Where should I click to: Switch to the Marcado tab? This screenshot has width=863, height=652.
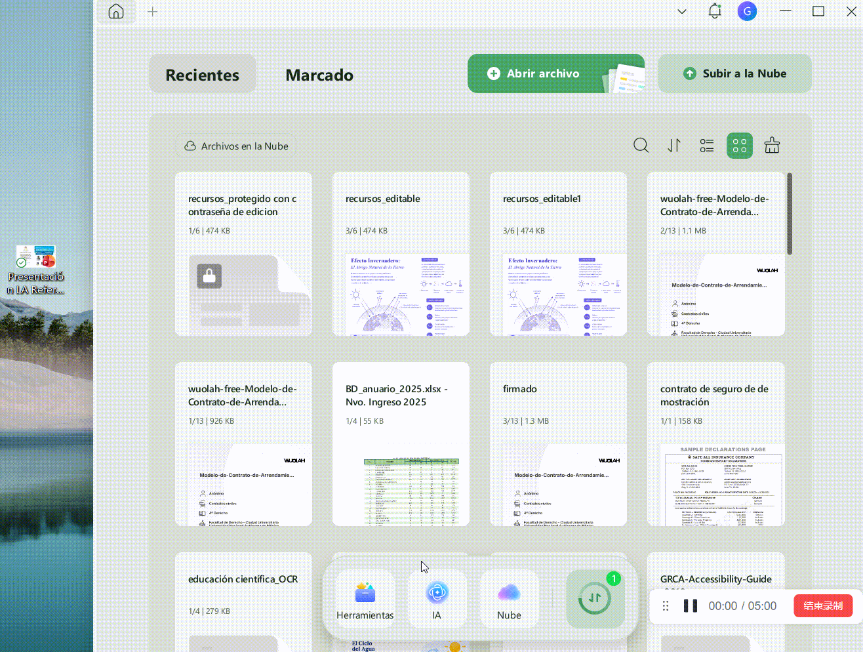pos(319,75)
